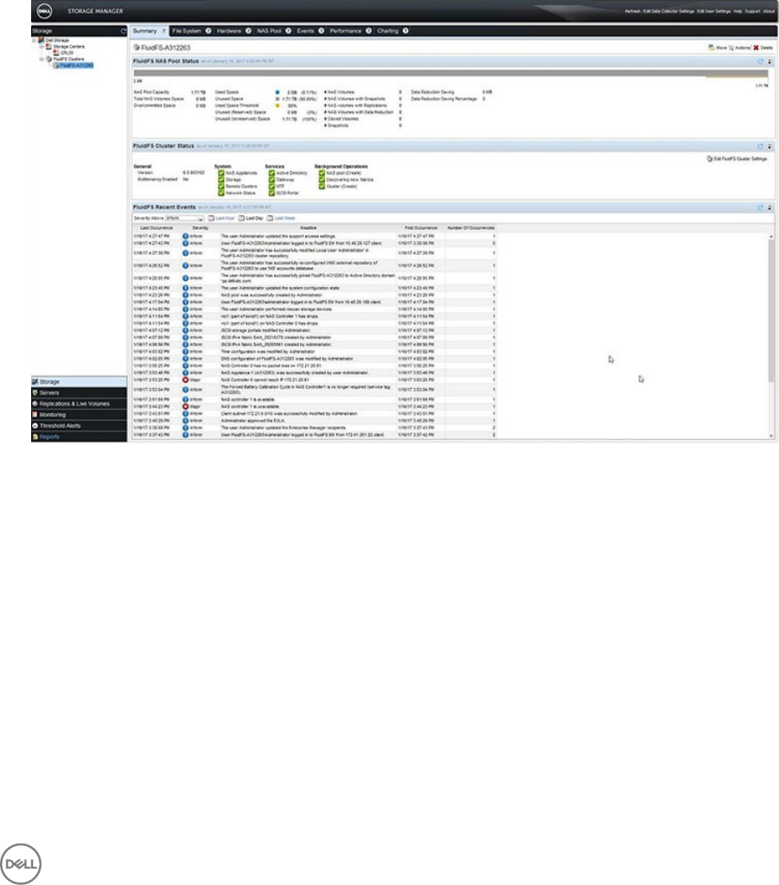Click the Delete button
The image size is (779, 885).
point(763,48)
